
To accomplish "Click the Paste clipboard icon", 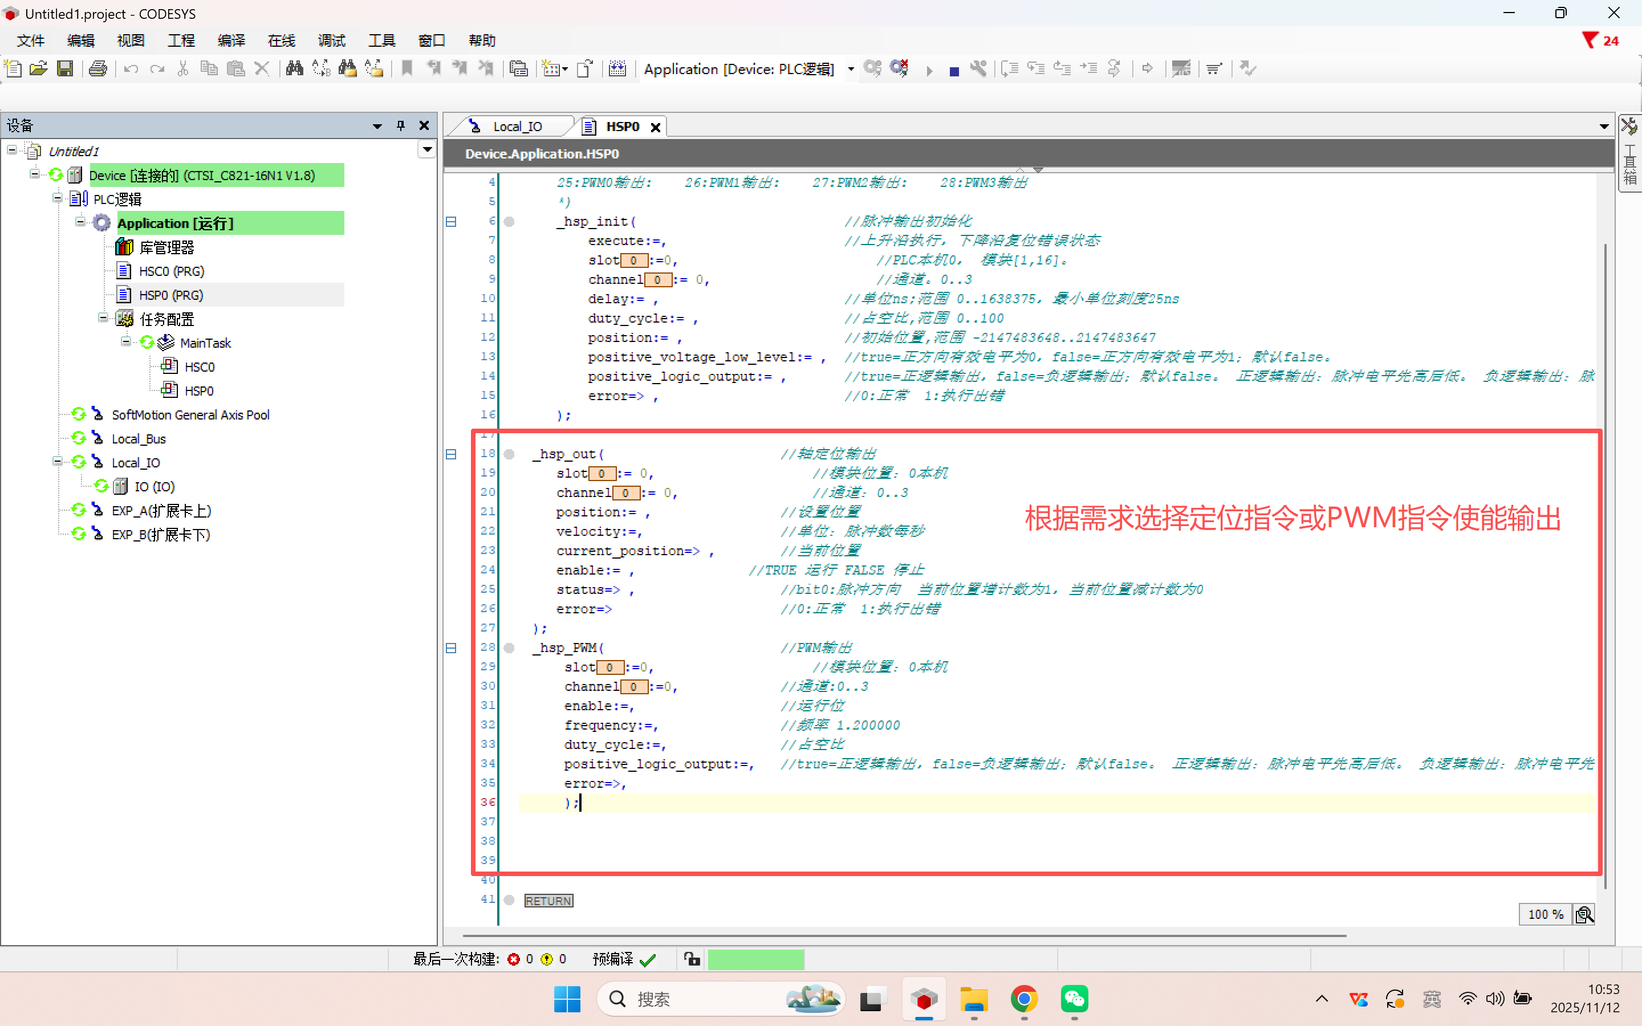I will click(235, 68).
